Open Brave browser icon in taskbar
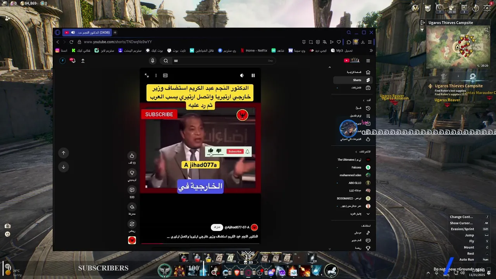Viewport: 496px width, 279px height. pos(237,273)
